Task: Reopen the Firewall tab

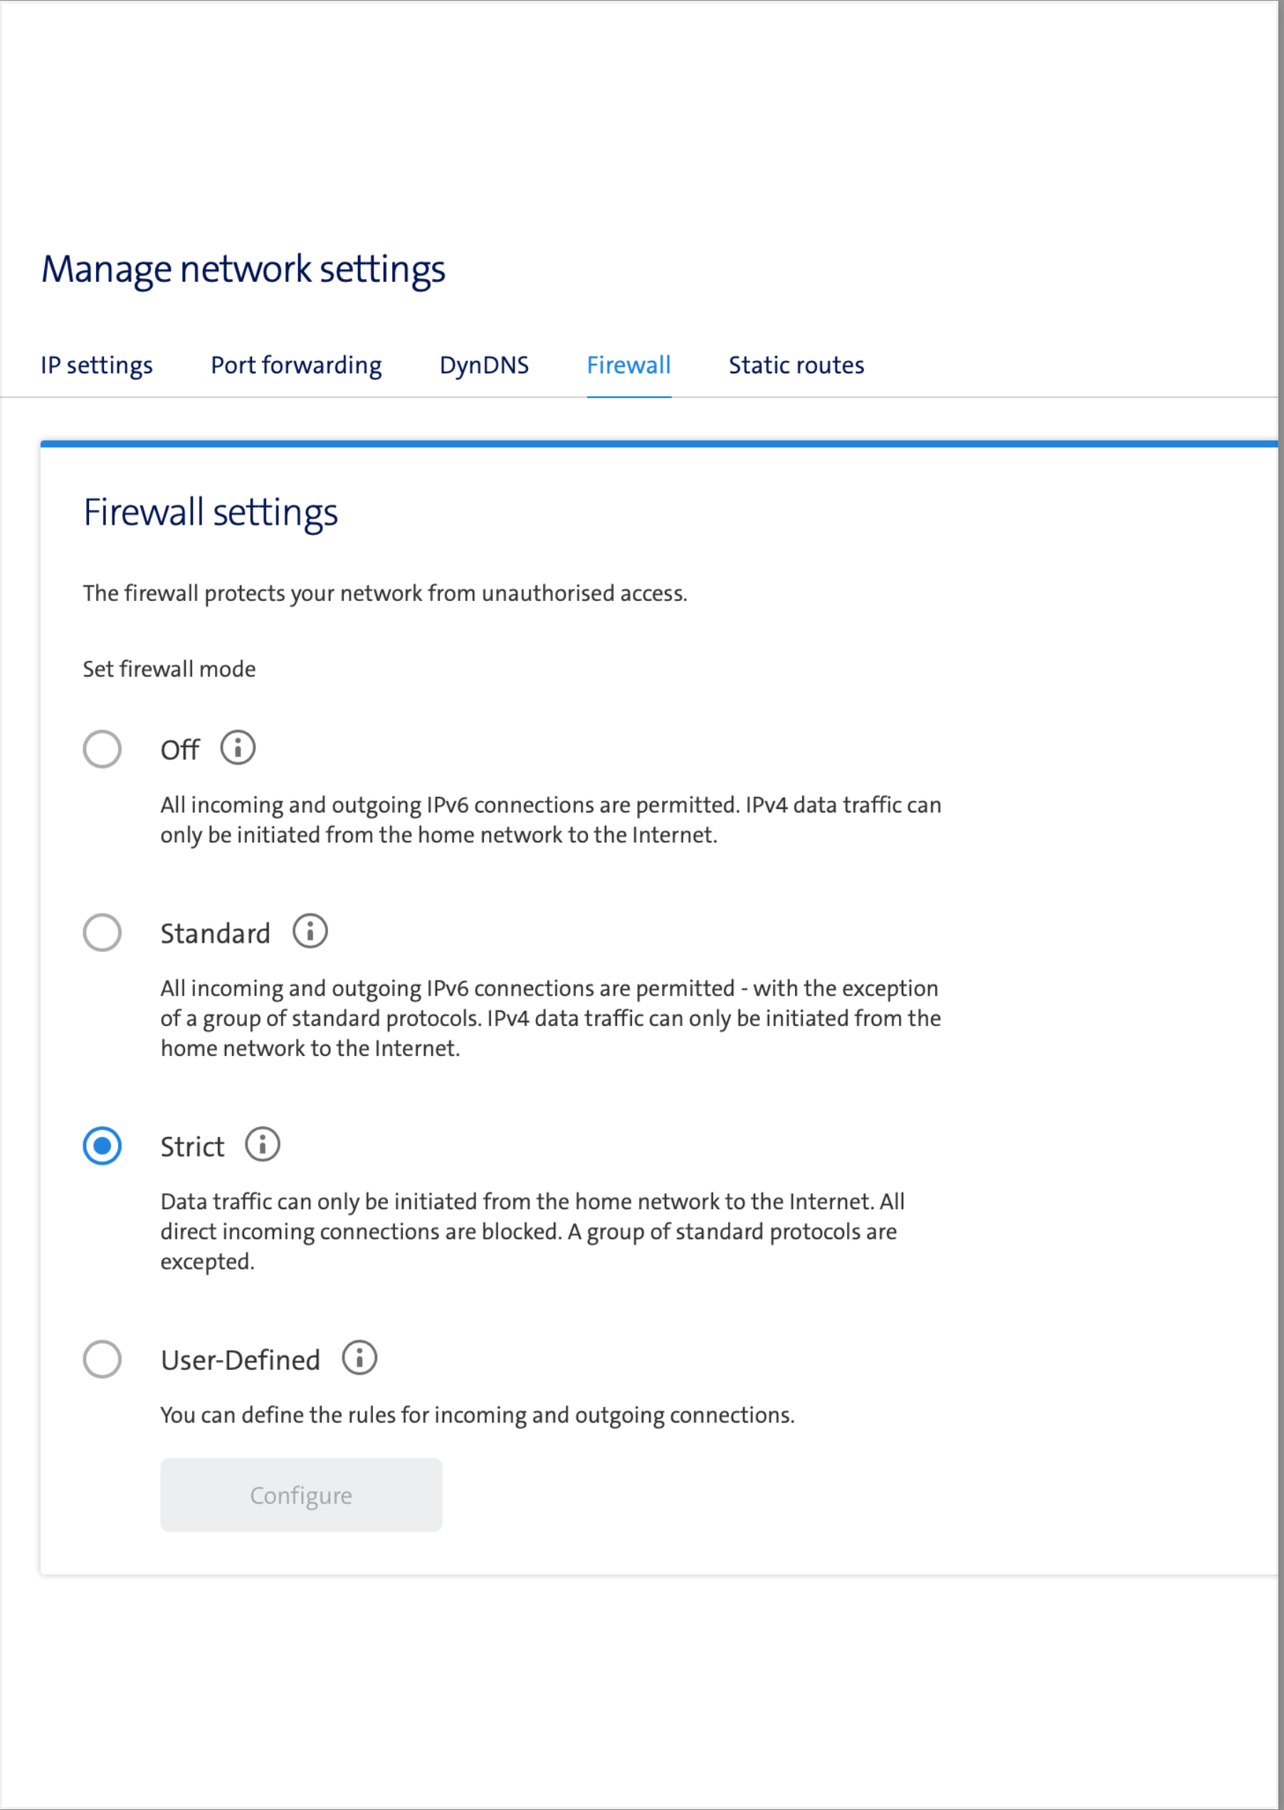Action: (628, 365)
